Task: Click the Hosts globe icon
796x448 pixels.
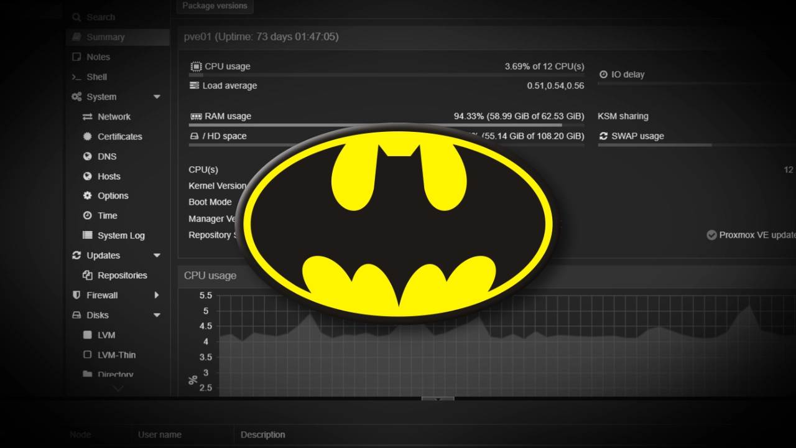Action: pos(87,177)
